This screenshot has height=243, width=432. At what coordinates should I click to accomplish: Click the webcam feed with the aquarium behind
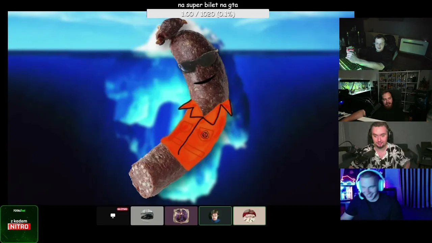pos(385,96)
